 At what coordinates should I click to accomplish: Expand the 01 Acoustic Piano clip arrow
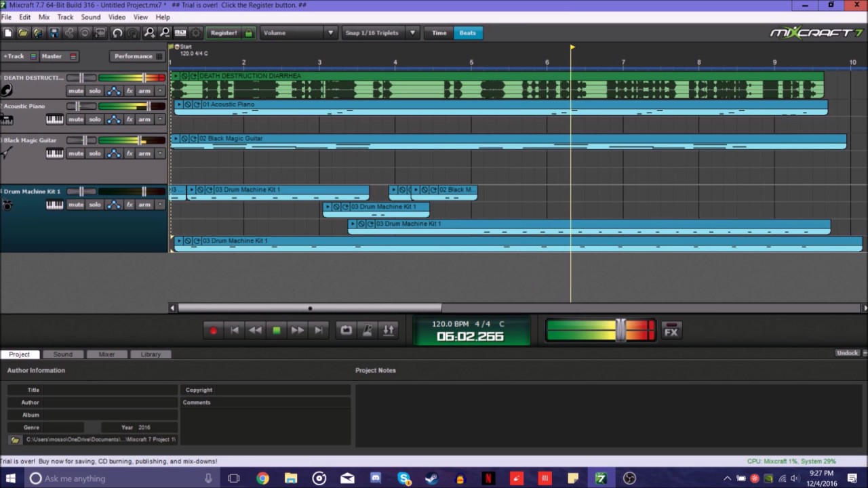[180, 104]
